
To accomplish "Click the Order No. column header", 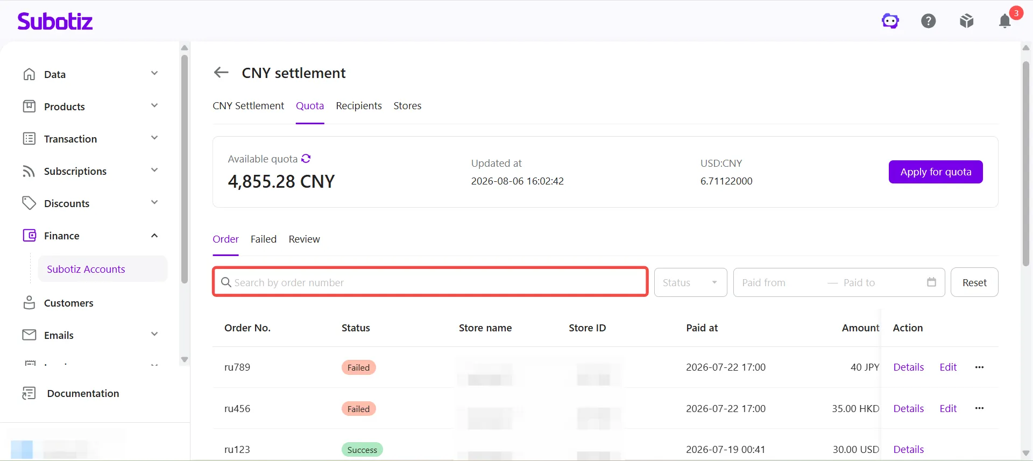I will pos(247,328).
